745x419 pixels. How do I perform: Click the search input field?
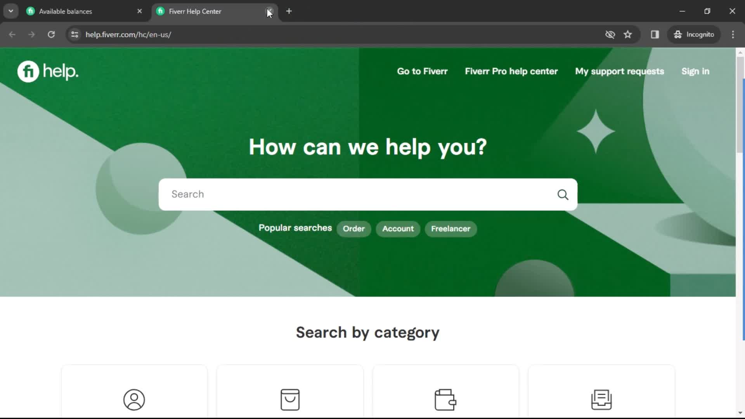point(367,194)
